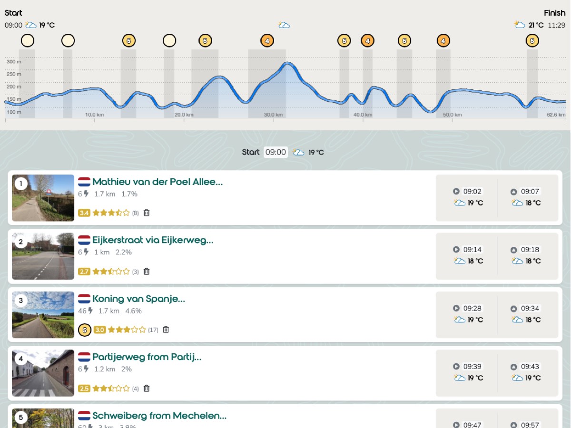Click category 5 badge on Koning van Spanje

(85, 330)
